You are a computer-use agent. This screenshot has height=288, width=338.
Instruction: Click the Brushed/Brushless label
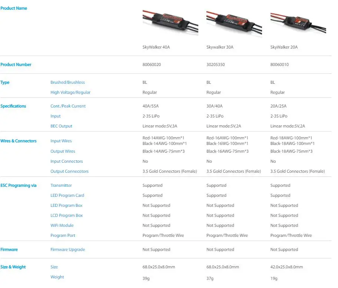click(x=67, y=82)
